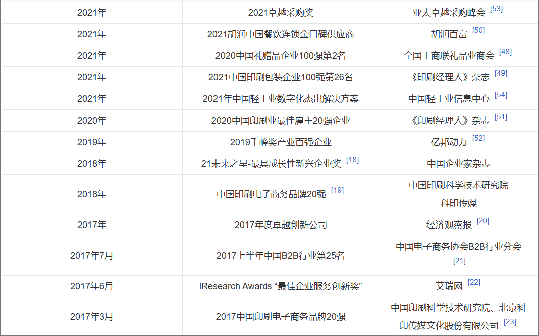Open citation link [54]

pyautogui.click(x=501, y=95)
